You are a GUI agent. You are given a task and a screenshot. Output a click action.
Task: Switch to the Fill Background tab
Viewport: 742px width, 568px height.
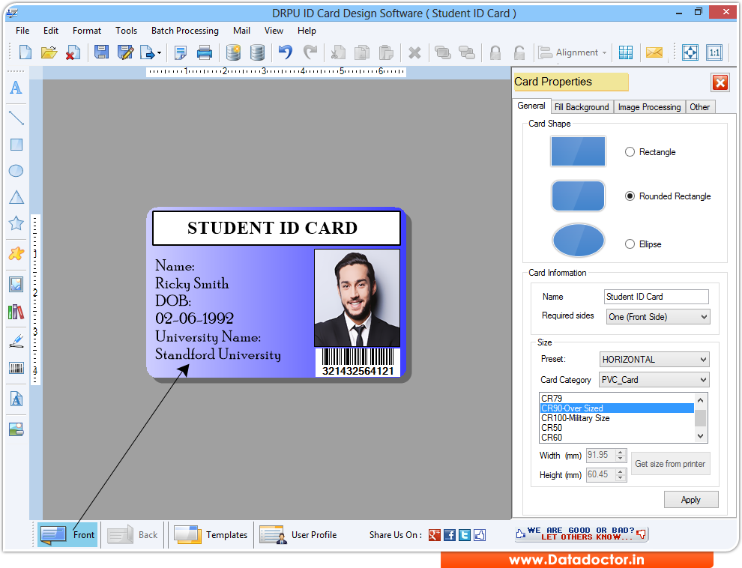582,107
